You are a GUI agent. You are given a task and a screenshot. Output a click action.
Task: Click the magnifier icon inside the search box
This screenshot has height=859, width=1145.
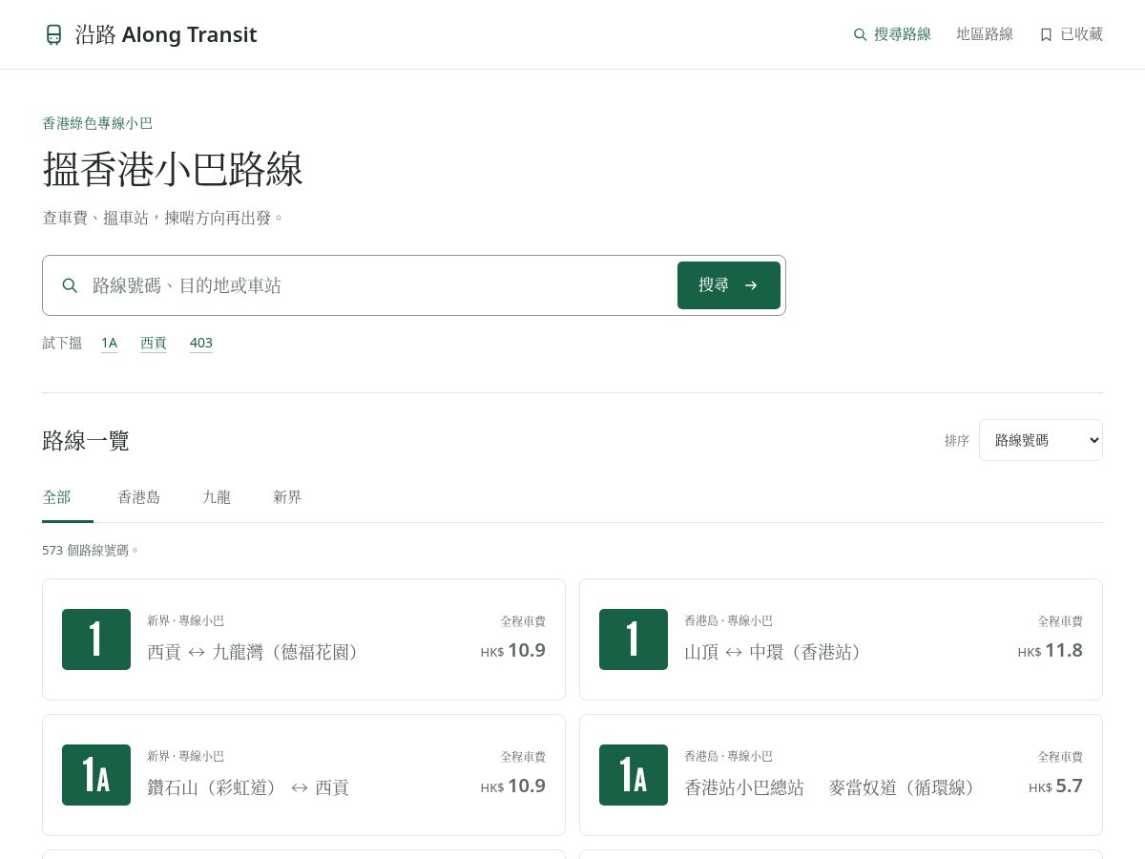click(x=70, y=285)
